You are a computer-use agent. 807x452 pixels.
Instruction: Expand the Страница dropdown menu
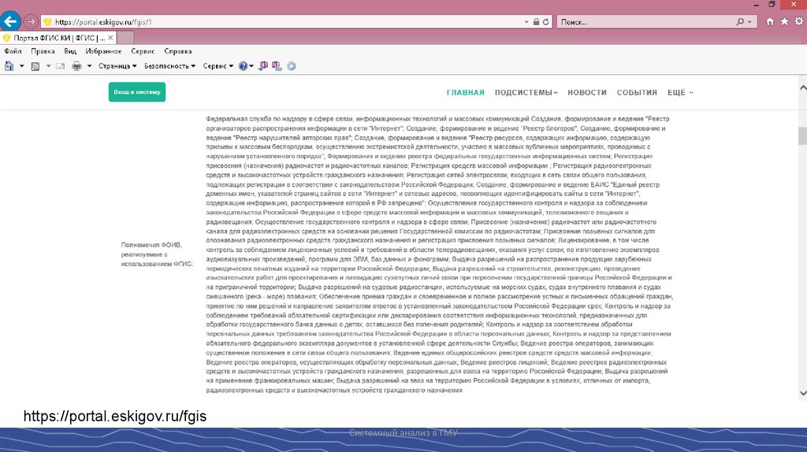tap(117, 66)
